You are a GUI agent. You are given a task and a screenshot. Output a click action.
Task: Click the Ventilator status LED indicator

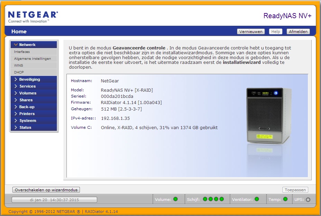tap(256, 199)
